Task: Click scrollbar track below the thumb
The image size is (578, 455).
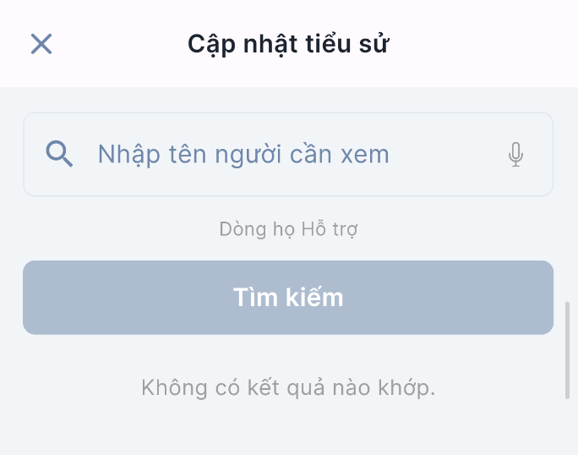Action: [568, 427]
